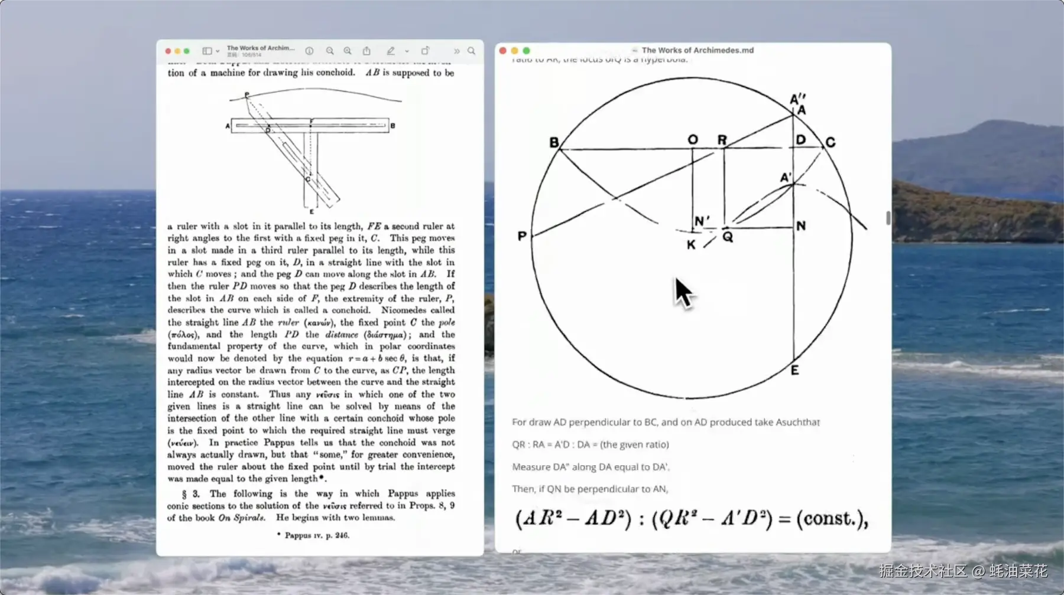Click the polar equation 'r = a + b sec θ'
Image resolution: width=1064 pixels, height=595 pixels.
click(x=377, y=358)
